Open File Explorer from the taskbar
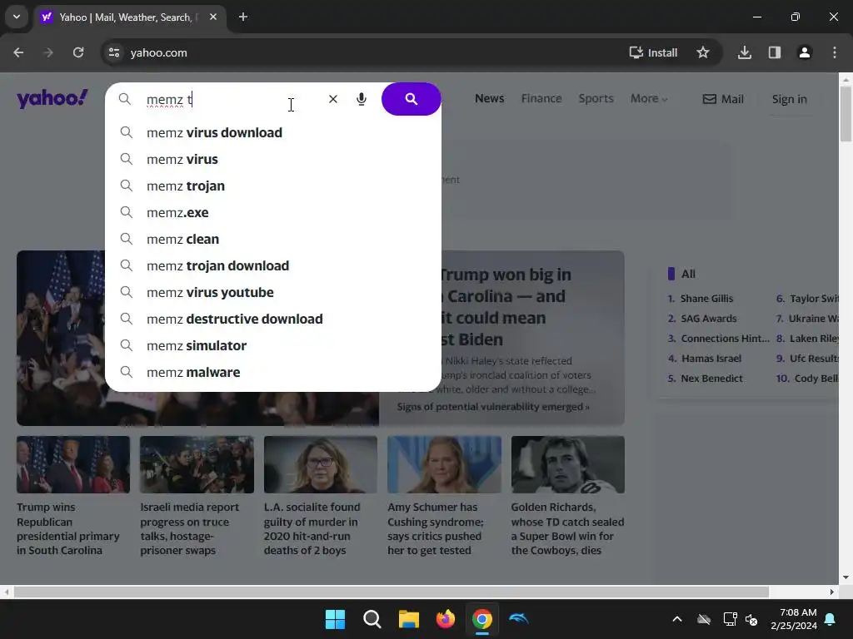Viewport: 853px width, 639px height. click(x=408, y=619)
